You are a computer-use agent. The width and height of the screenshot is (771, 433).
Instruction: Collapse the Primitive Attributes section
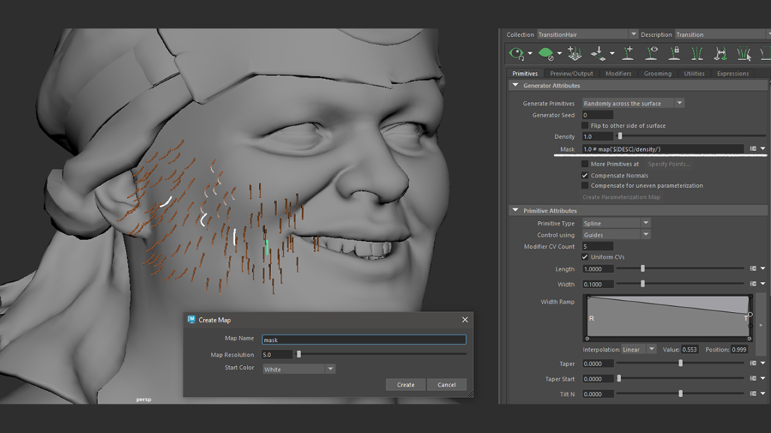pyautogui.click(x=515, y=210)
